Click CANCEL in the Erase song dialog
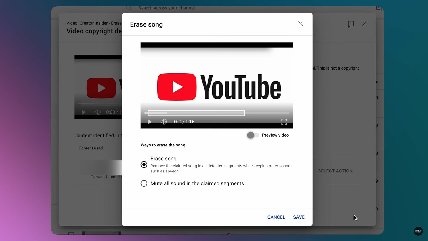 click(276, 217)
